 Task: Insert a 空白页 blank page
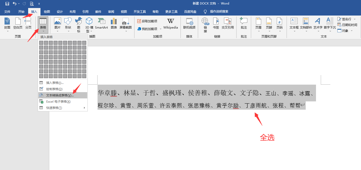[x=18, y=24]
